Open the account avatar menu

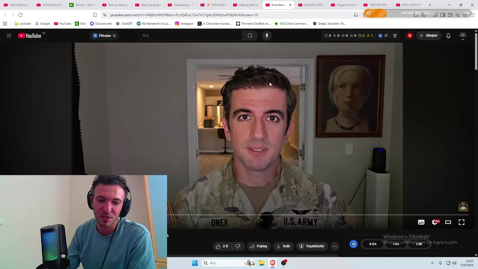click(463, 35)
